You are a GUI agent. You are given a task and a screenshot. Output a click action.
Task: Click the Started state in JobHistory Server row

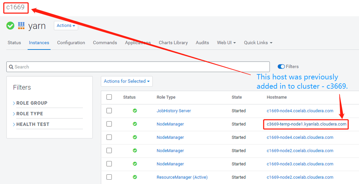click(x=239, y=110)
